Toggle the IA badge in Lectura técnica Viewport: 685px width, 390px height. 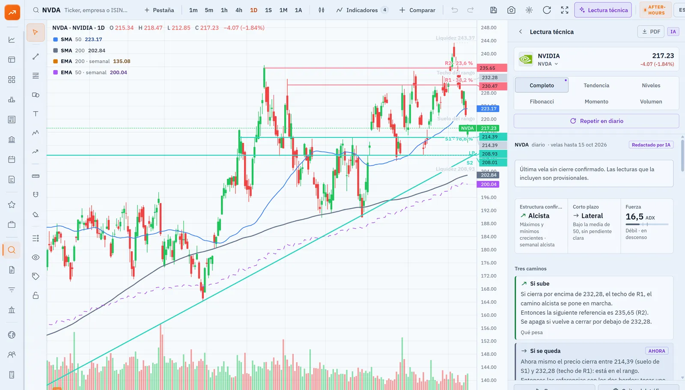click(x=673, y=32)
